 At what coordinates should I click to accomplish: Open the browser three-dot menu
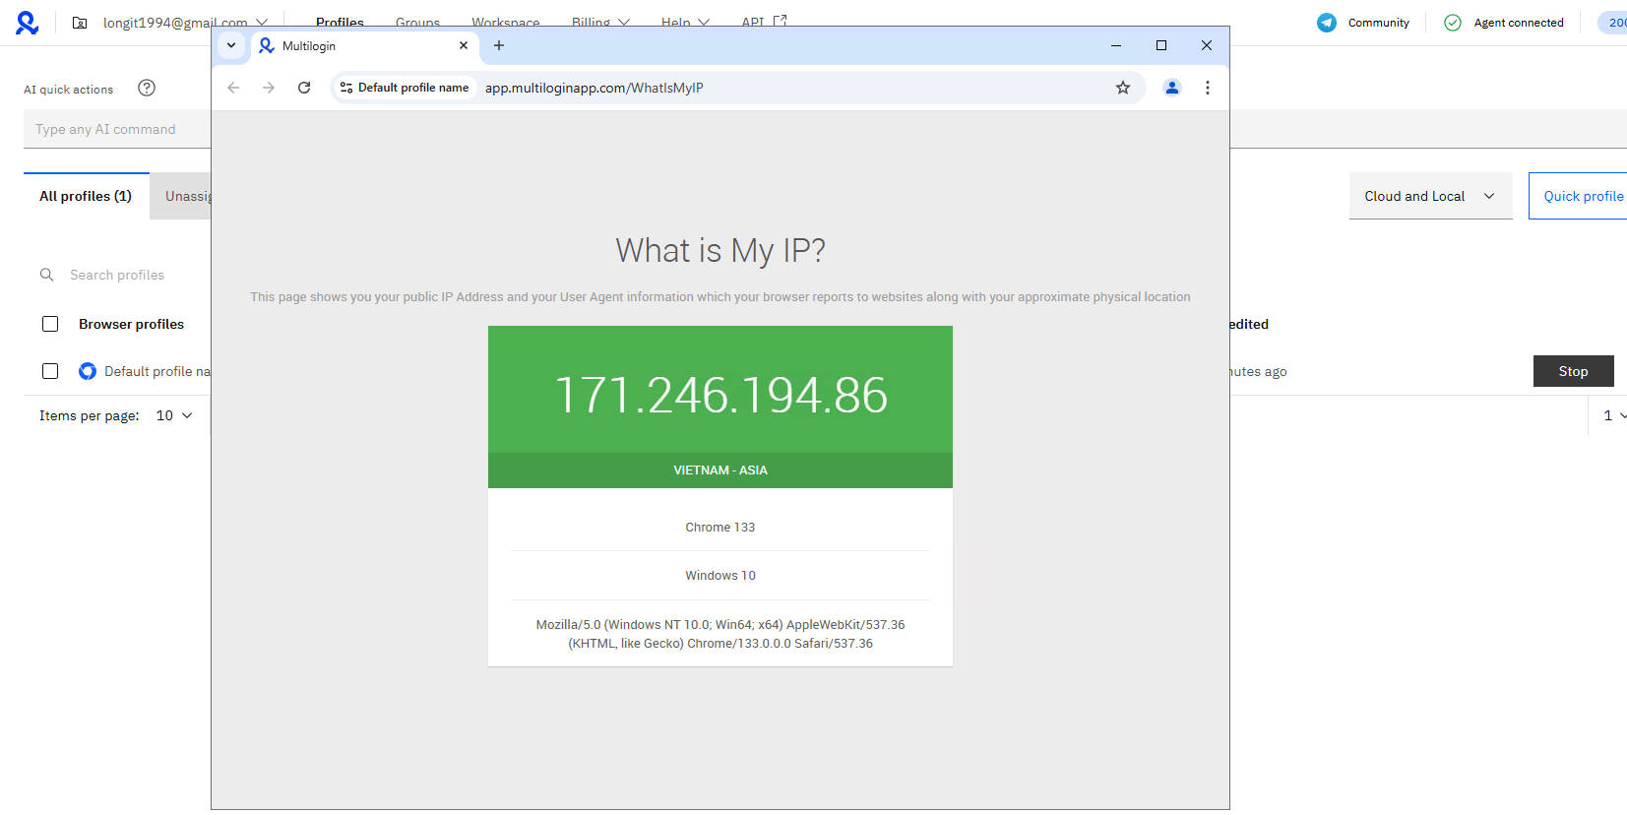[1208, 88]
